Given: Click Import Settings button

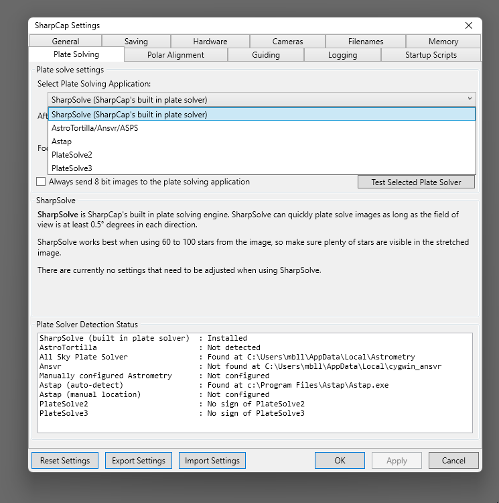Looking at the screenshot, I should click(x=212, y=460).
